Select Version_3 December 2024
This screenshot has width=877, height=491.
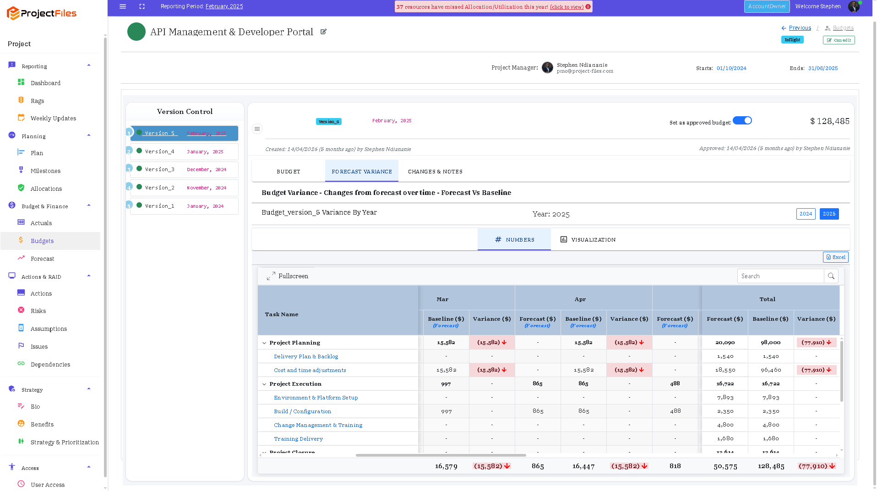click(x=184, y=169)
